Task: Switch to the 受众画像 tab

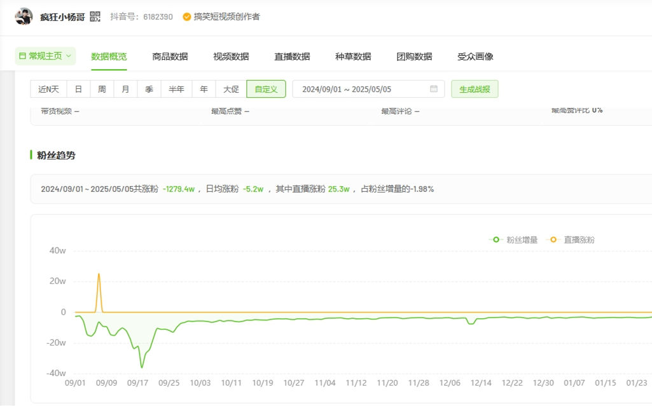Action: [x=475, y=57]
